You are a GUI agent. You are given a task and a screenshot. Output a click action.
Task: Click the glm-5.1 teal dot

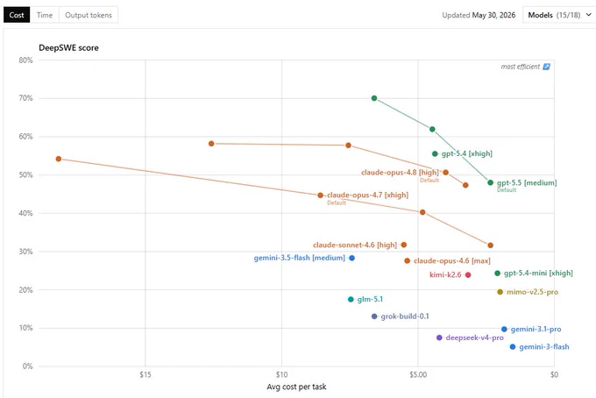[x=351, y=299]
